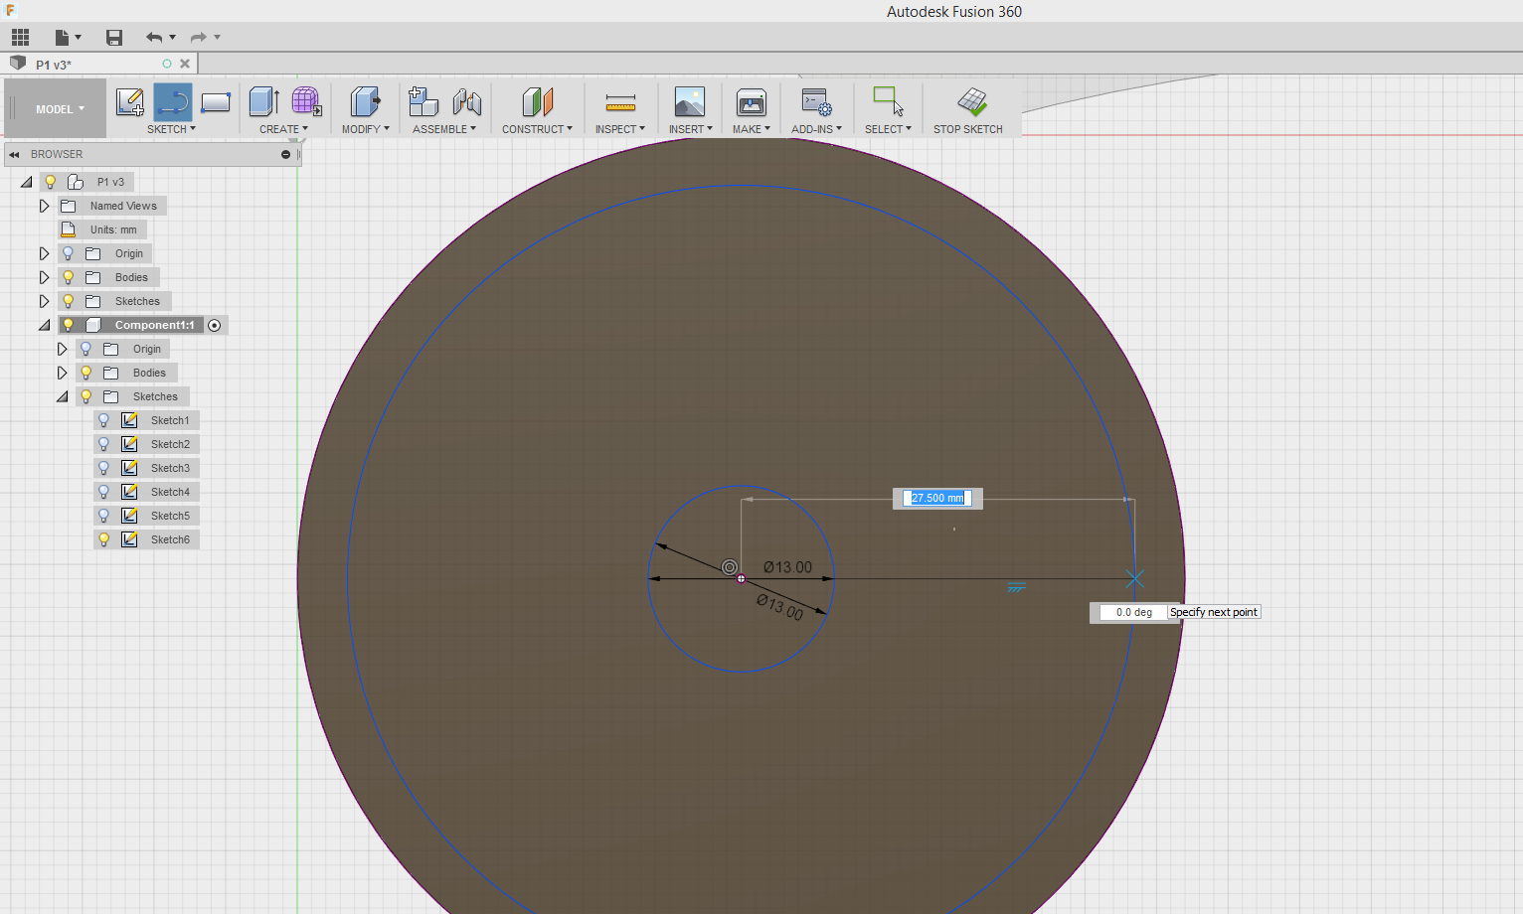This screenshot has width=1523, height=914.
Task: Open the INSERT dropdown
Action: [x=690, y=129]
